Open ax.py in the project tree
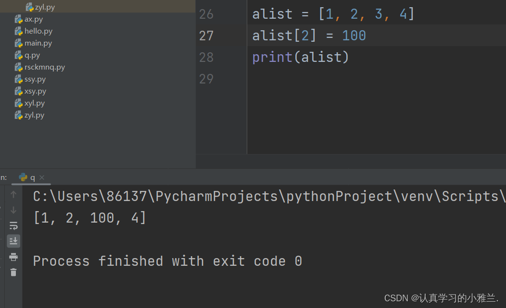The image size is (506, 308). tap(34, 19)
